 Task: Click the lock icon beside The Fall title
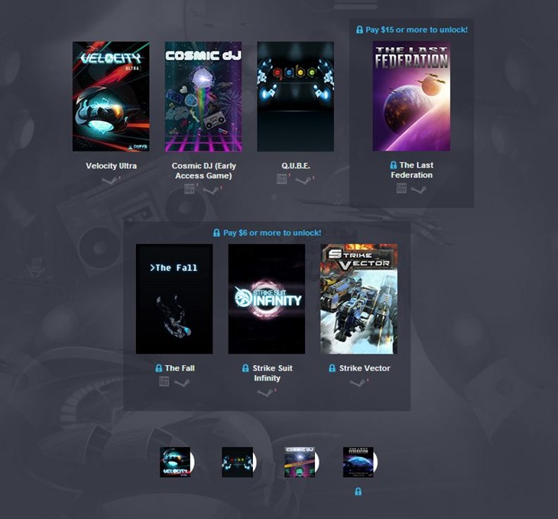[x=159, y=368]
